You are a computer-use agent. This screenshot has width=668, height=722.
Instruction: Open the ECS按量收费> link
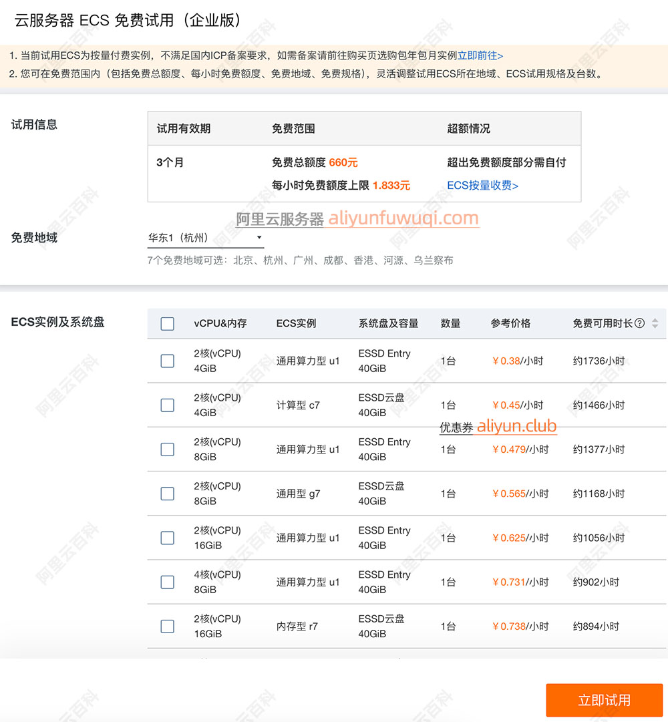(482, 186)
